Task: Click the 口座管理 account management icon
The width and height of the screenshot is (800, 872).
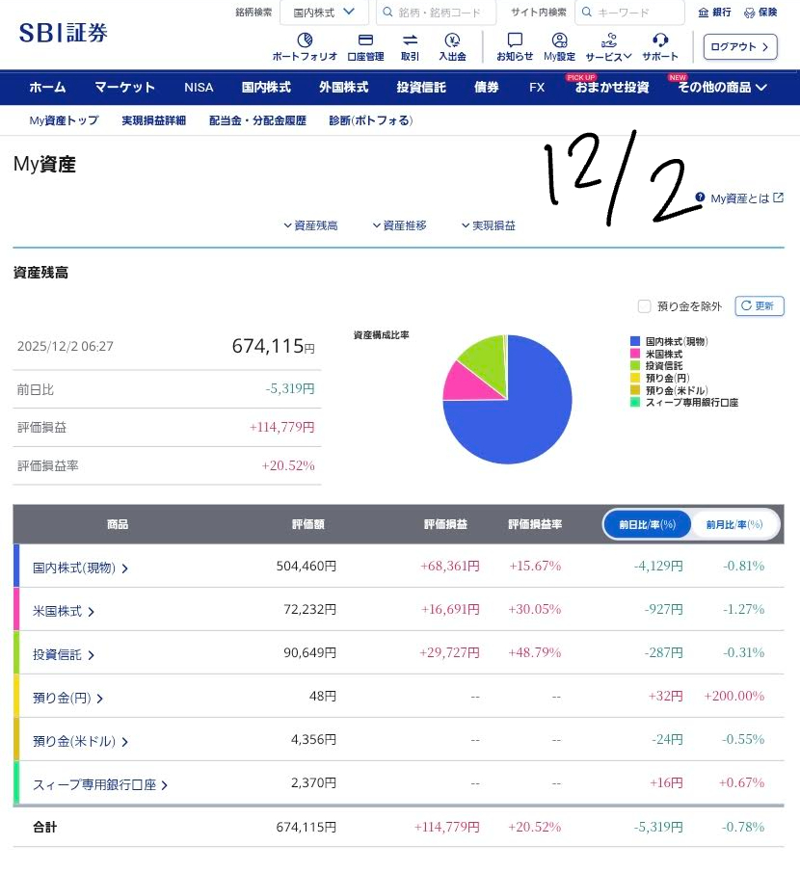Action: coord(365,41)
